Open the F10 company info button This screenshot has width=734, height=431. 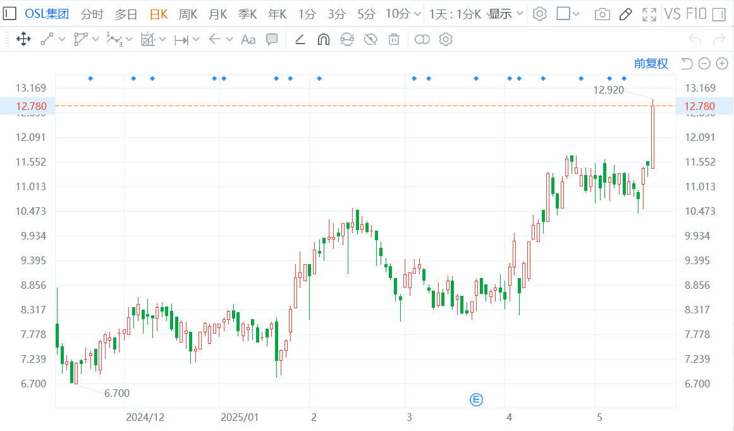coord(696,14)
